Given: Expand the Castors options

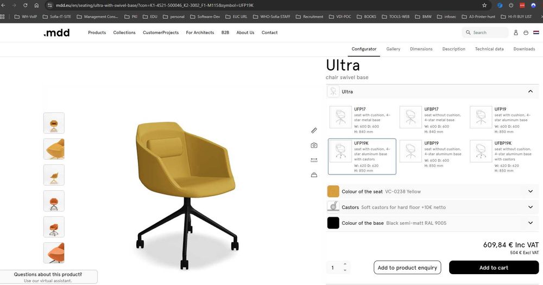Looking at the screenshot, I should (x=530, y=208).
